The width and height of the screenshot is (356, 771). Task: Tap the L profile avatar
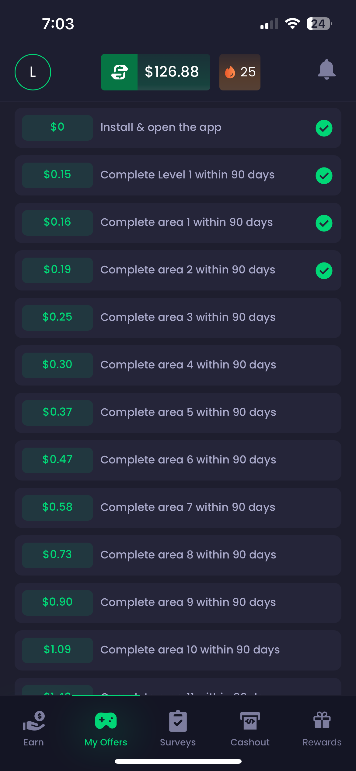click(33, 72)
